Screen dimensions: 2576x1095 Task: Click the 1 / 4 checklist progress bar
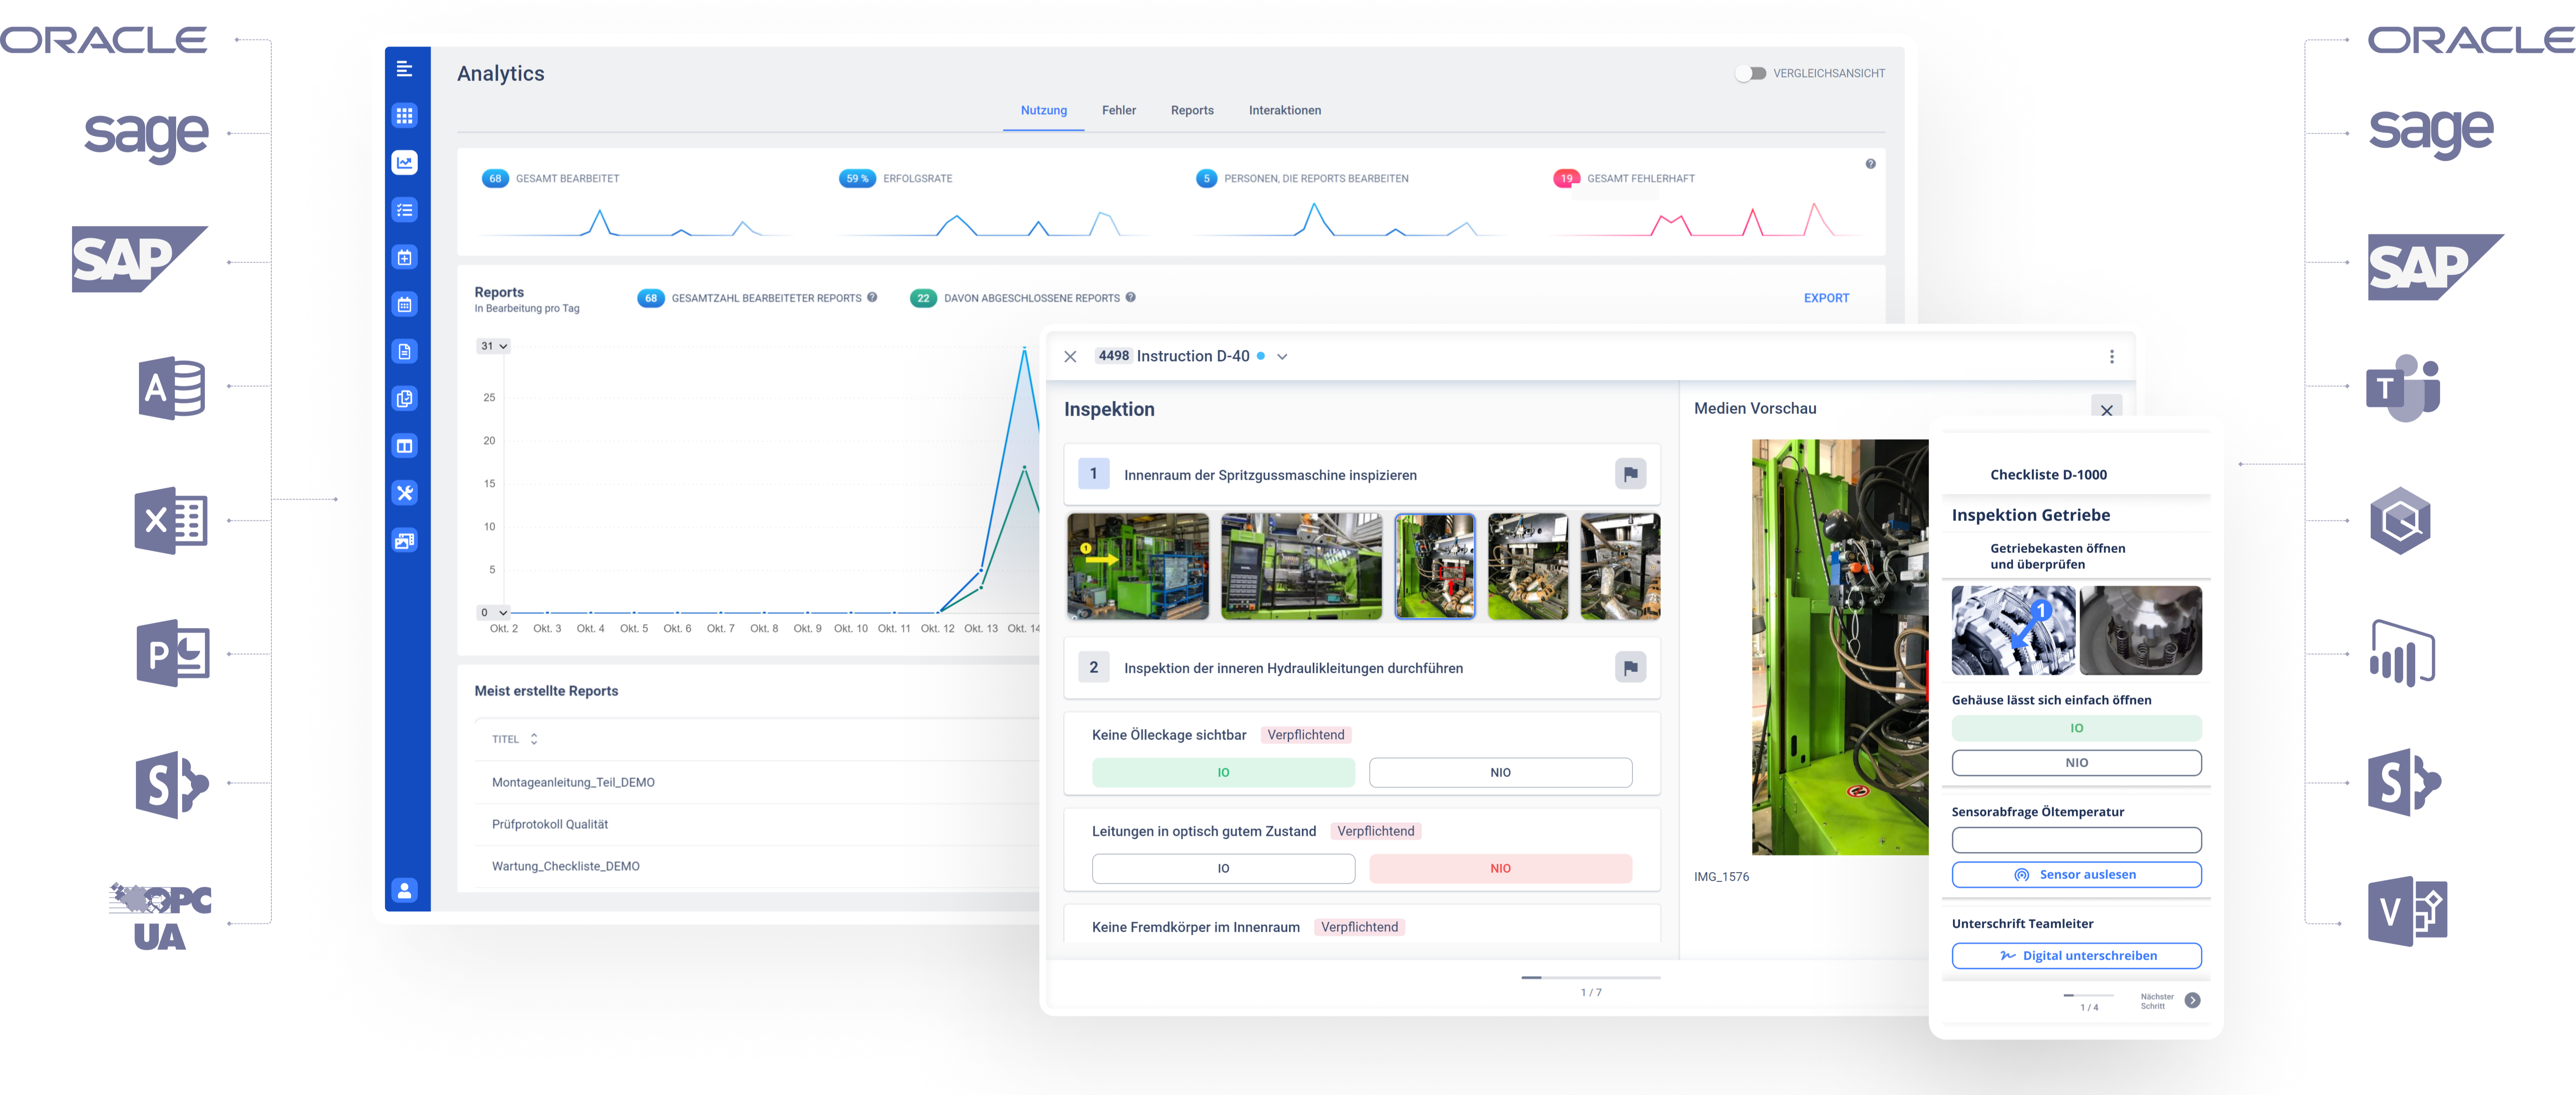[2088, 995]
